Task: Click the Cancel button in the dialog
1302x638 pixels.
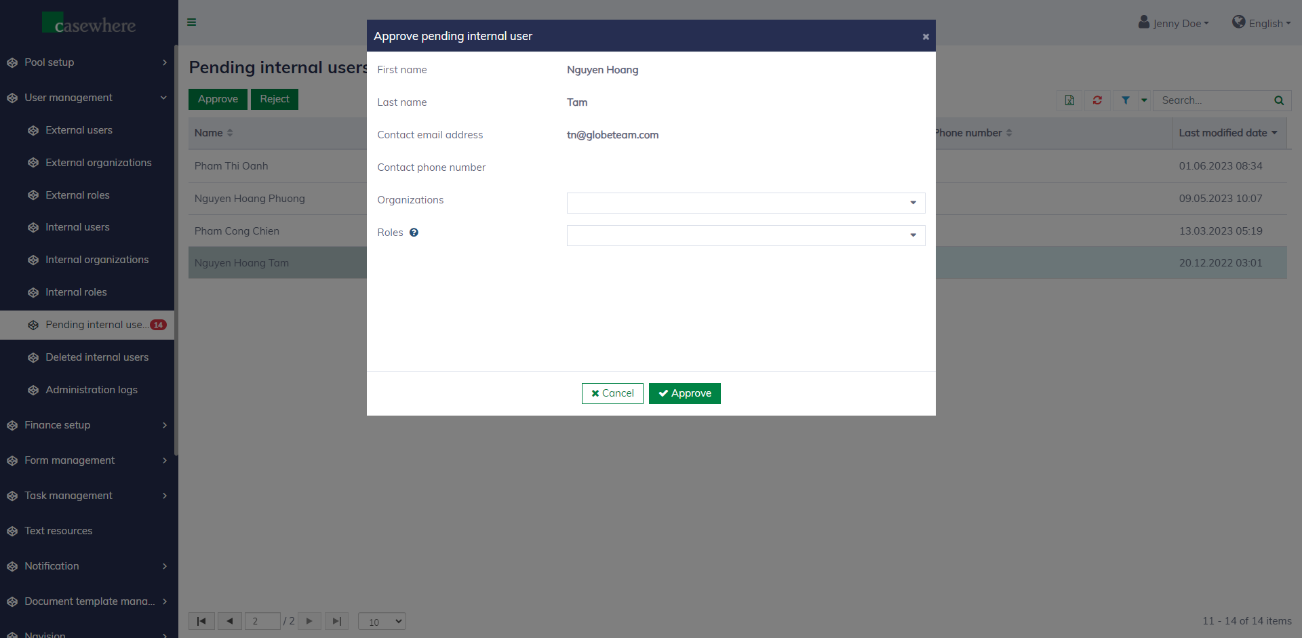Action: pyautogui.click(x=612, y=393)
